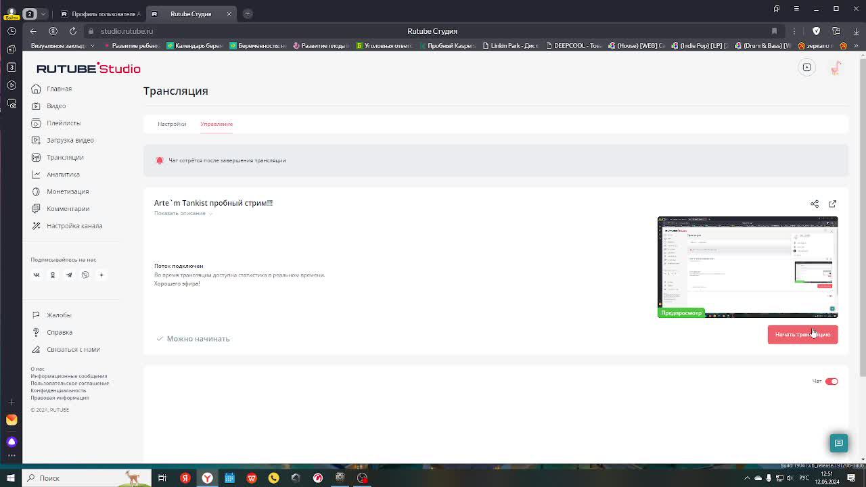The height and width of the screenshot is (487, 866).
Task: Go to Плейлисты in sidebar
Action: (x=56, y=123)
